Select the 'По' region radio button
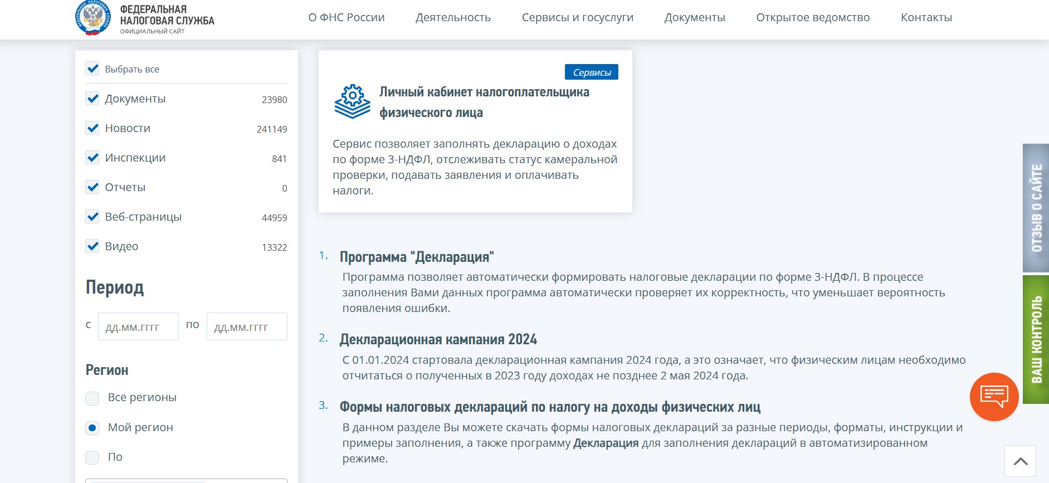 tap(92, 457)
